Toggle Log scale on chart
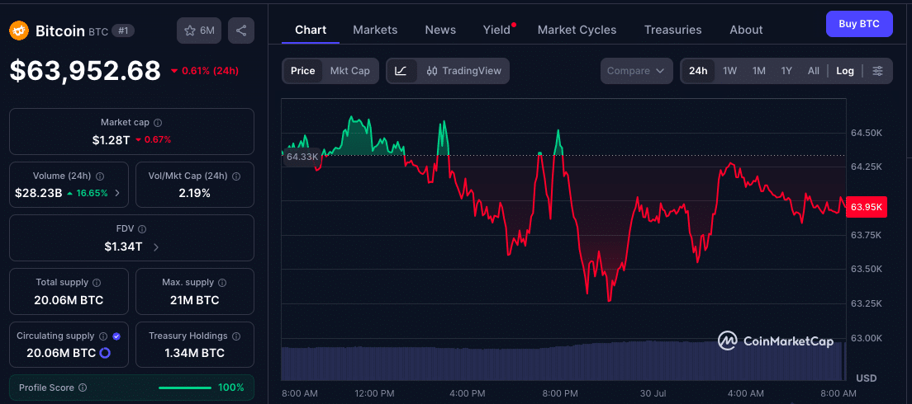This screenshot has height=404, width=912. 845,71
